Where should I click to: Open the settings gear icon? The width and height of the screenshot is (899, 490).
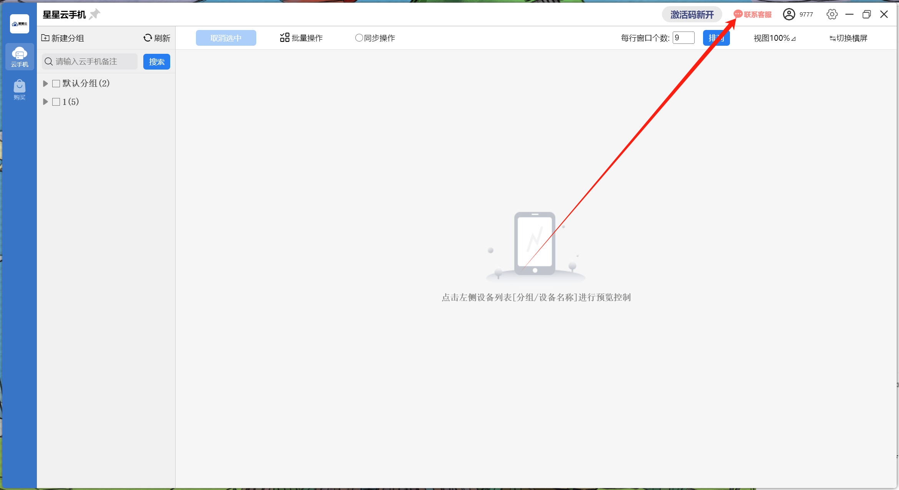tap(832, 15)
